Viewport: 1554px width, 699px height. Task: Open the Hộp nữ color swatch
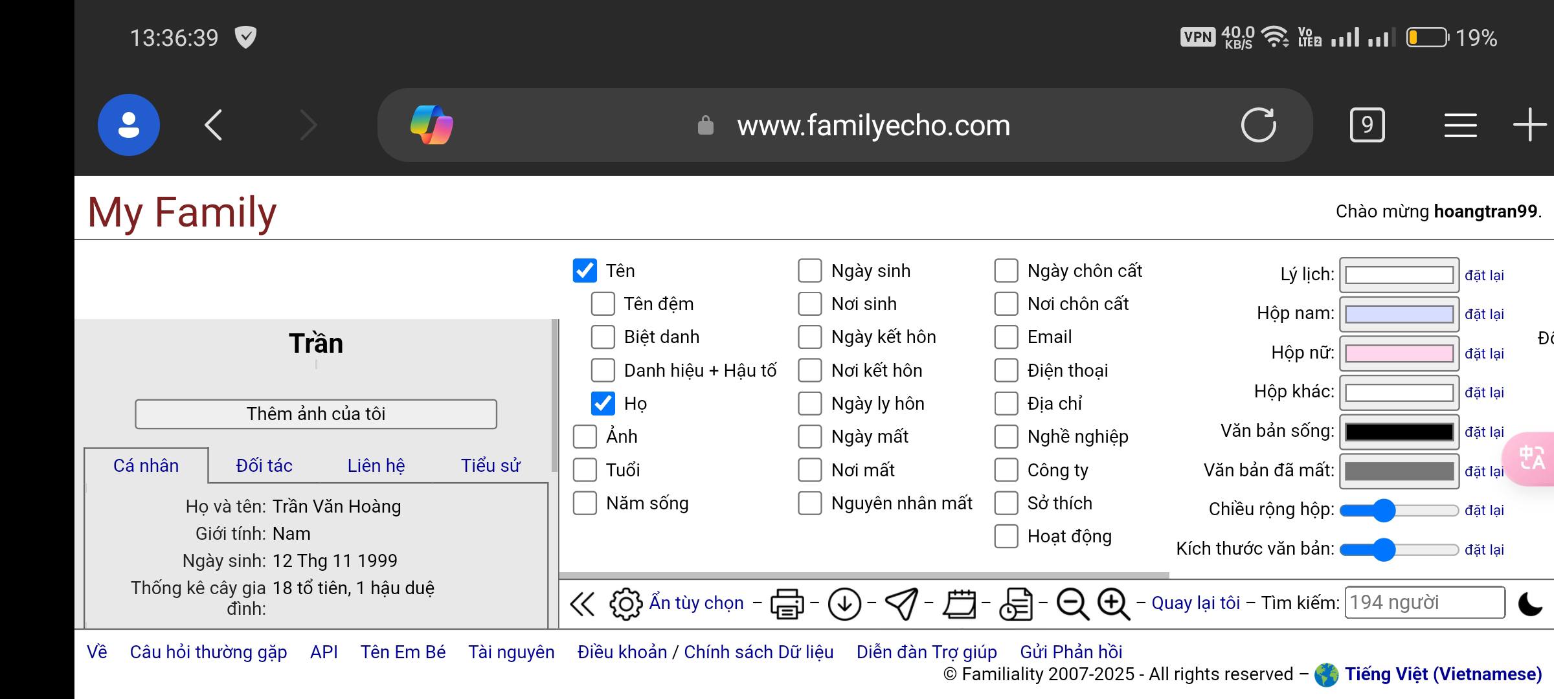coord(1399,353)
